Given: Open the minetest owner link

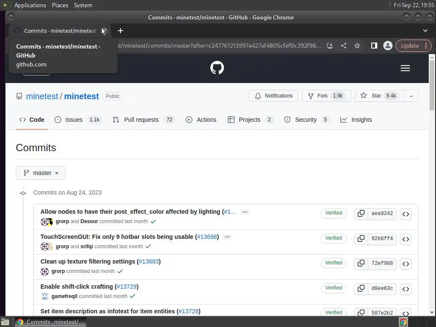Looking at the screenshot, I should (x=42, y=96).
